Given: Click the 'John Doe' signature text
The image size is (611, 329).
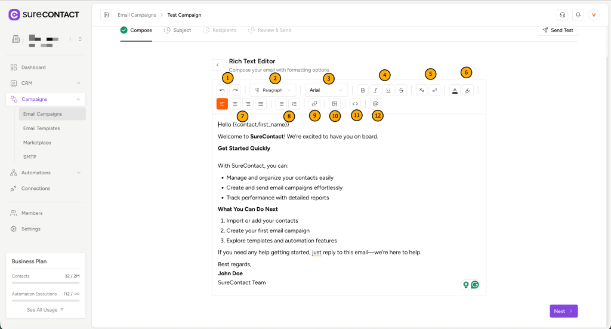Looking at the screenshot, I should coord(230,273).
